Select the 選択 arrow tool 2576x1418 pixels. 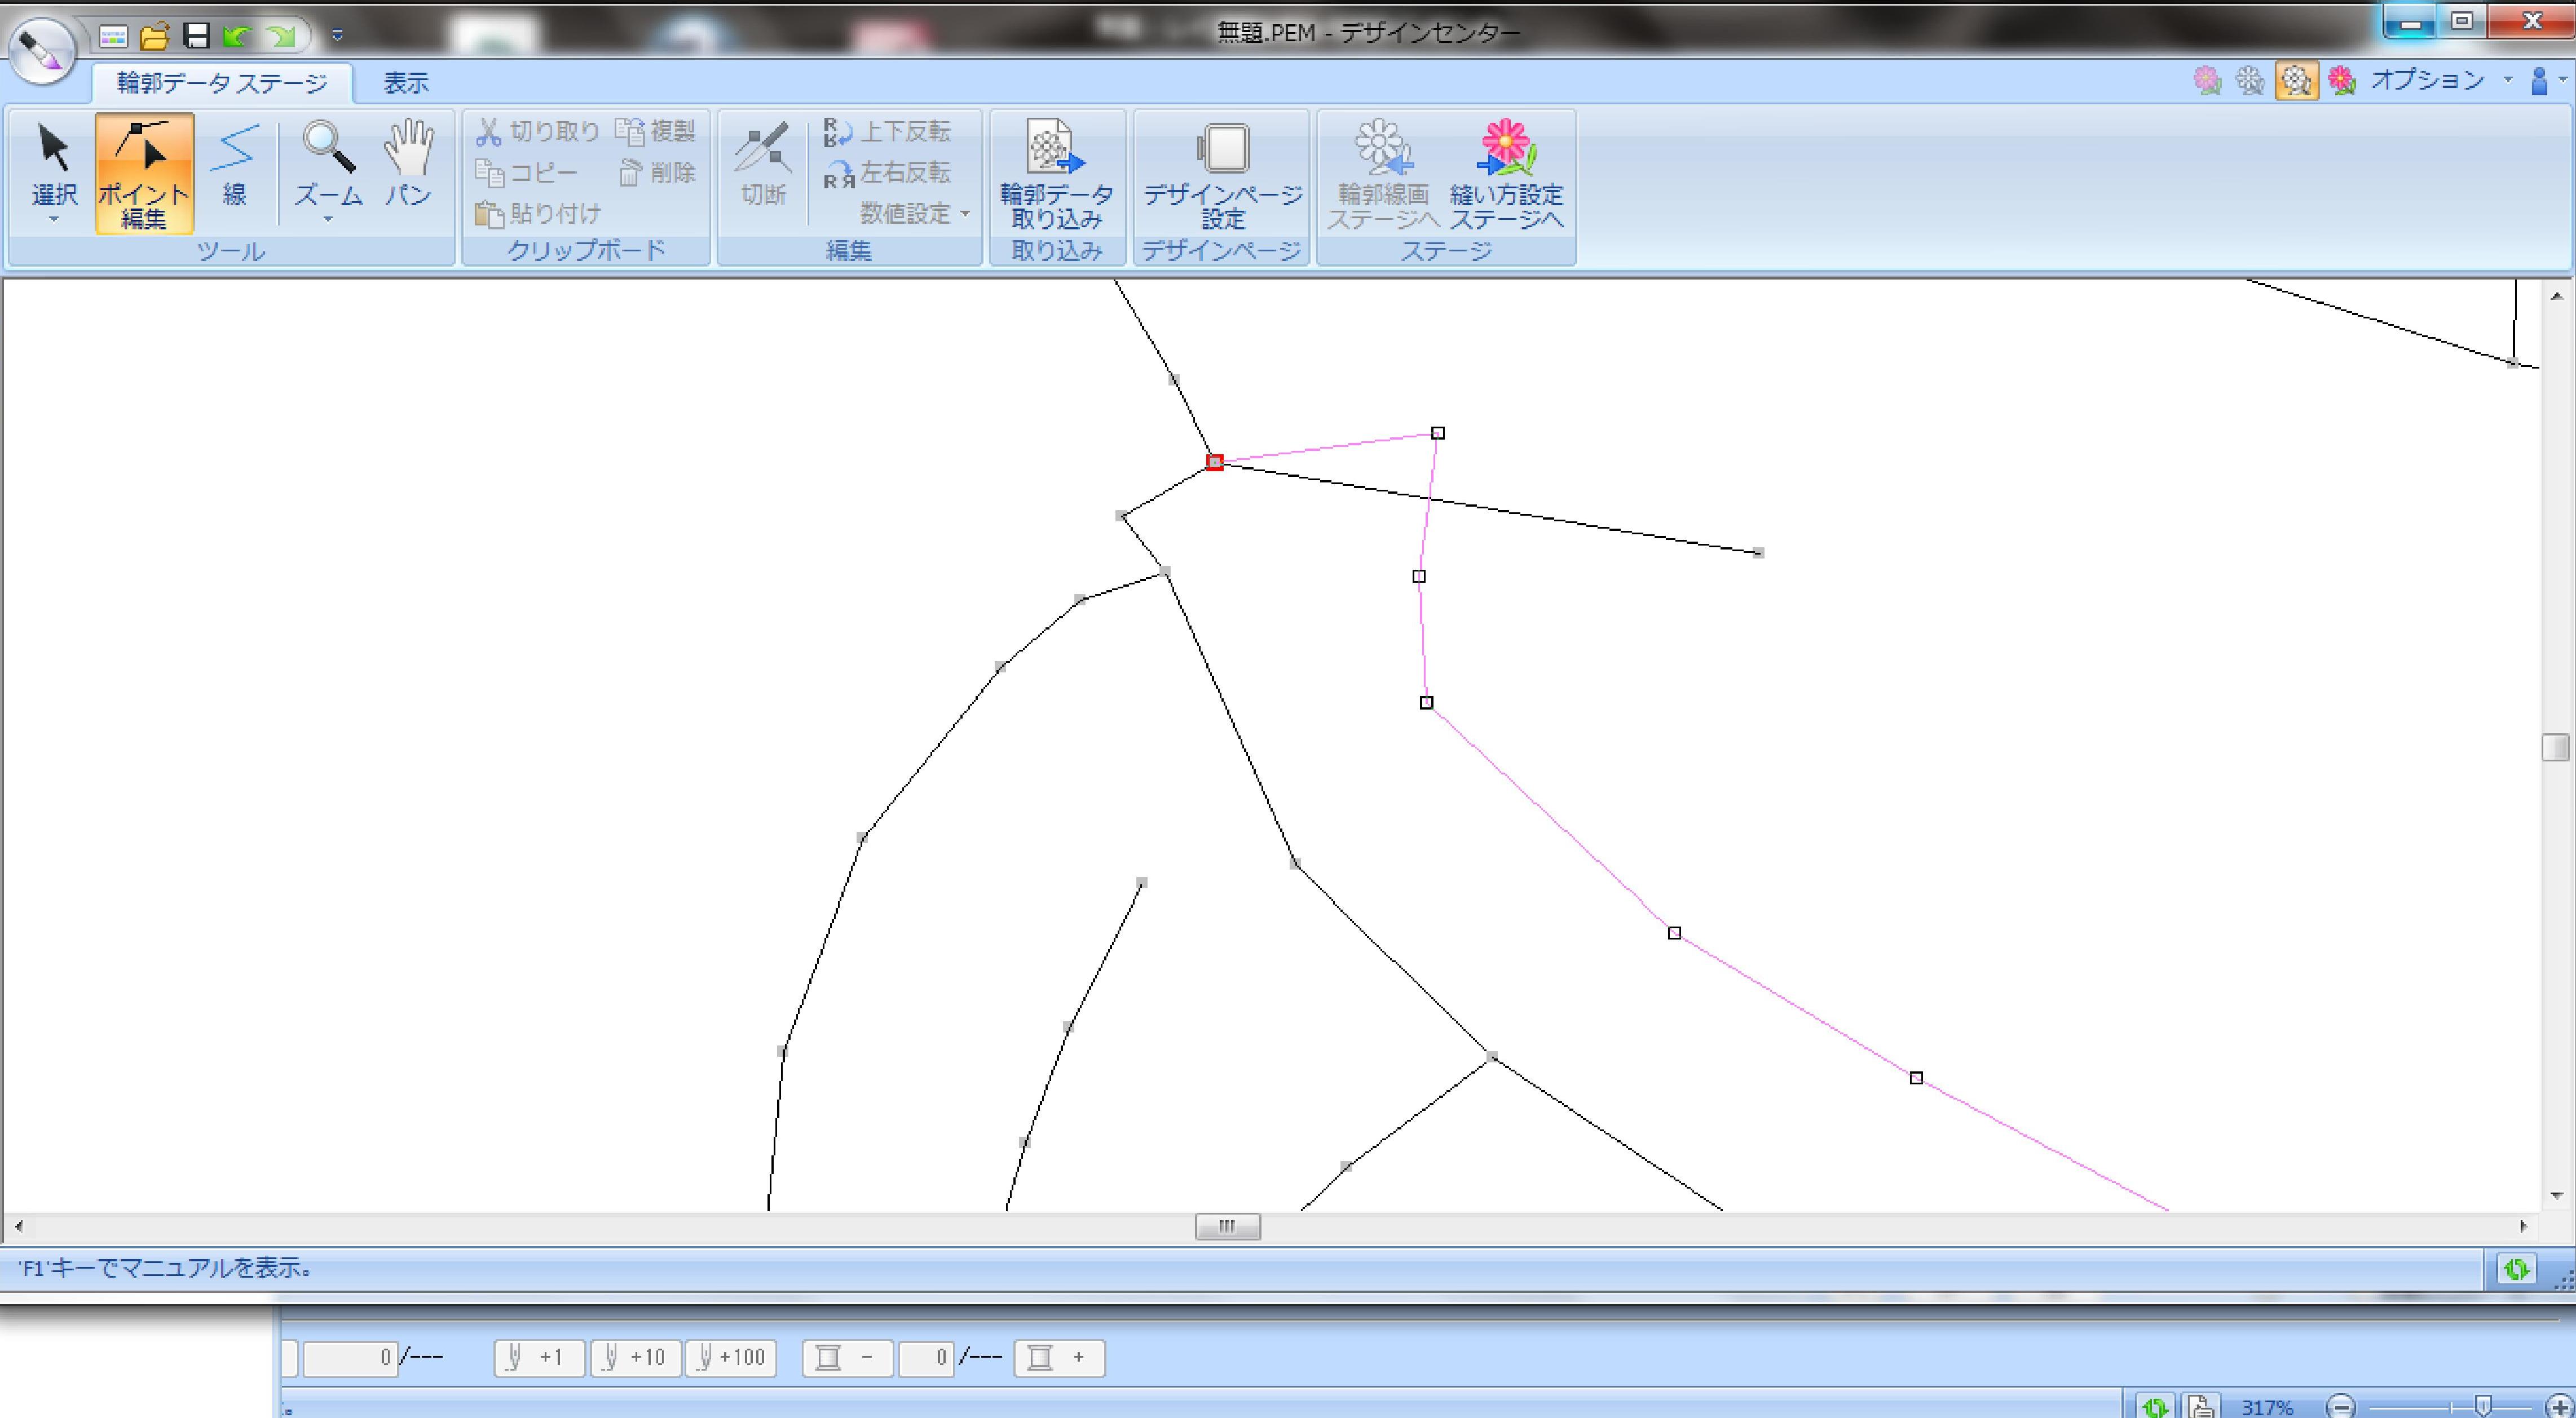coord(54,160)
